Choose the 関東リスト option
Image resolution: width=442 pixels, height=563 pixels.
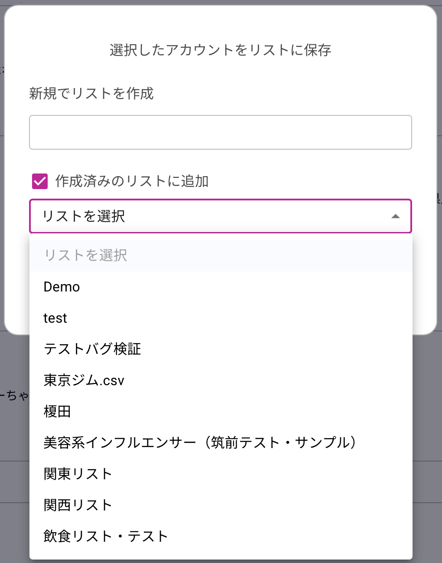tap(78, 474)
